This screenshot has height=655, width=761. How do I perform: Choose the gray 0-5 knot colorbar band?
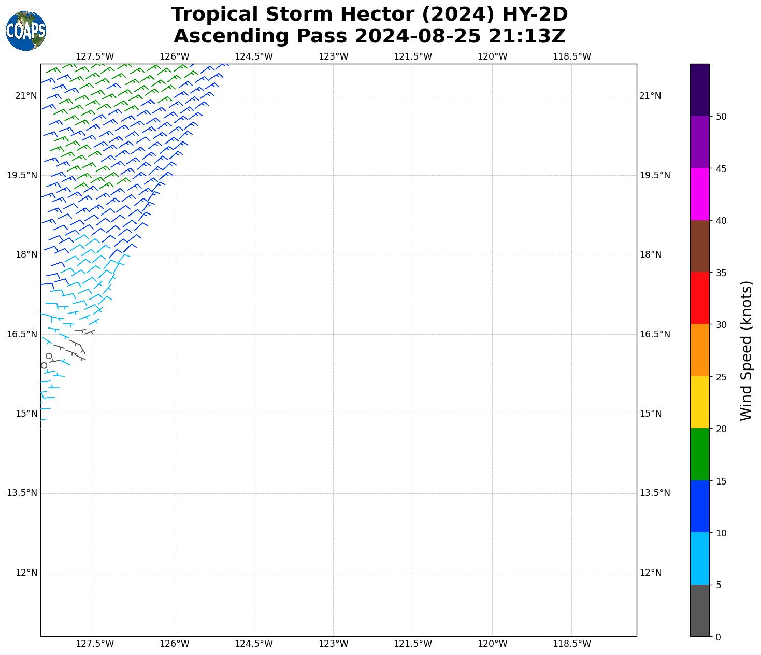click(x=699, y=610)
